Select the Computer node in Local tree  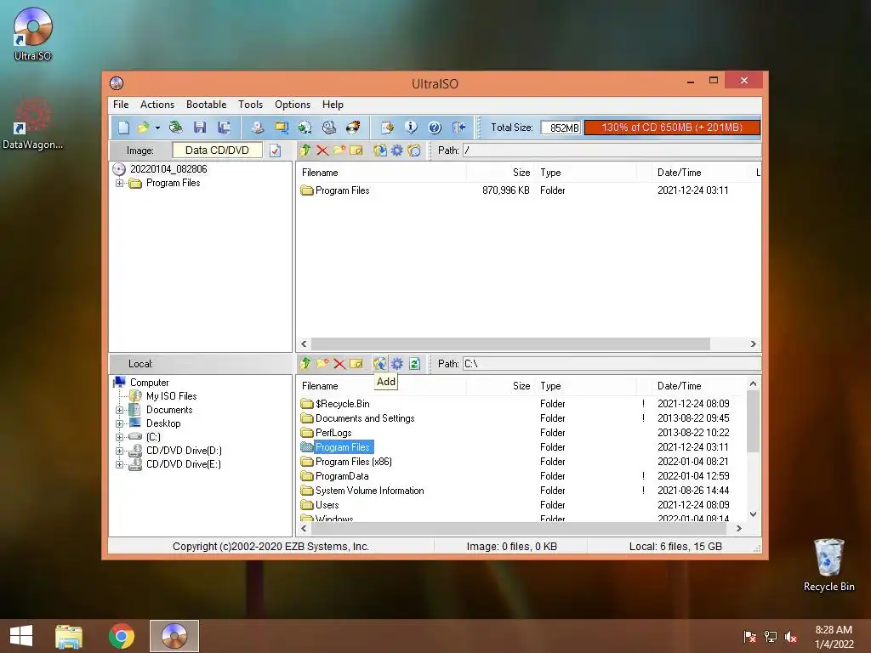[x=149, y=383]
